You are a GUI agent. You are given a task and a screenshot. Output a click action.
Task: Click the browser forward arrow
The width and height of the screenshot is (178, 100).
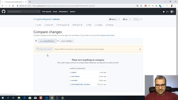[6, 6]
